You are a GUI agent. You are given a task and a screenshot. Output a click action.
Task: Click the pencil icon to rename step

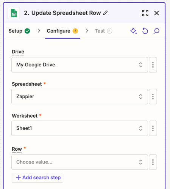click(105, 13)
